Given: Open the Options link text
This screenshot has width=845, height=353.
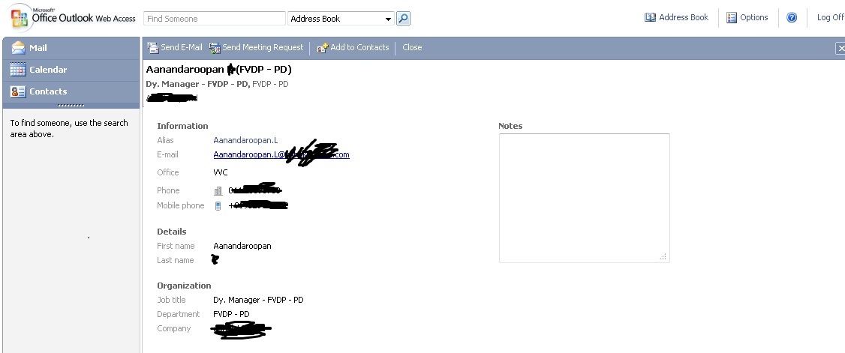Looking at the screenshot, I should (754, 17).
